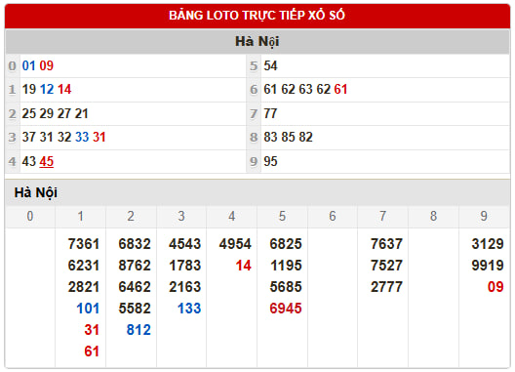This screenshot has width=515, height=372.
Task: Select the number 3129 in column 9
Action: click(488, 244)
